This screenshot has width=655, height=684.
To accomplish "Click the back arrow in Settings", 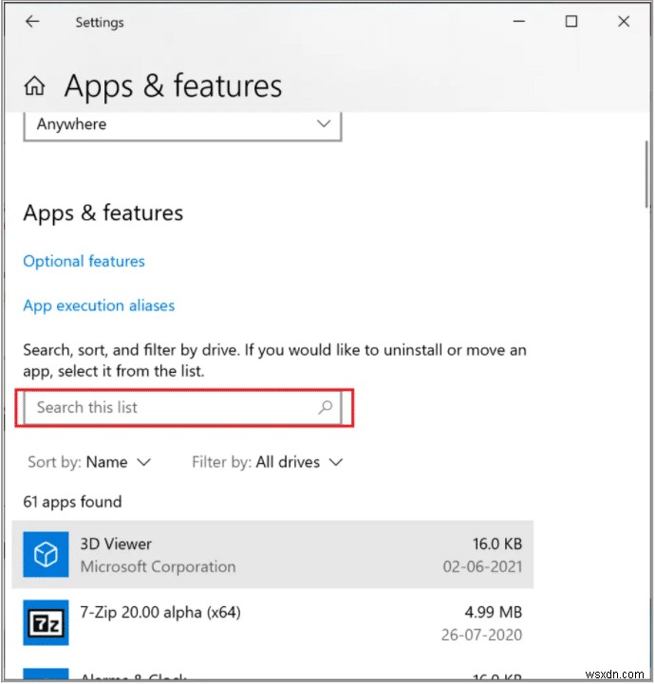I will click(x=33, y=22).
